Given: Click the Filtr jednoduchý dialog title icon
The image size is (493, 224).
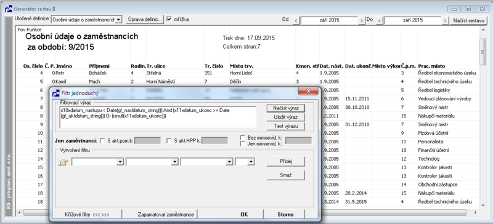Looking at the screenshot, I should (55, 93).
